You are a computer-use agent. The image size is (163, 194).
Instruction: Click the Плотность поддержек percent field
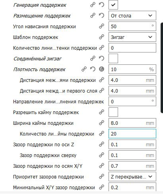pos(132,69)
